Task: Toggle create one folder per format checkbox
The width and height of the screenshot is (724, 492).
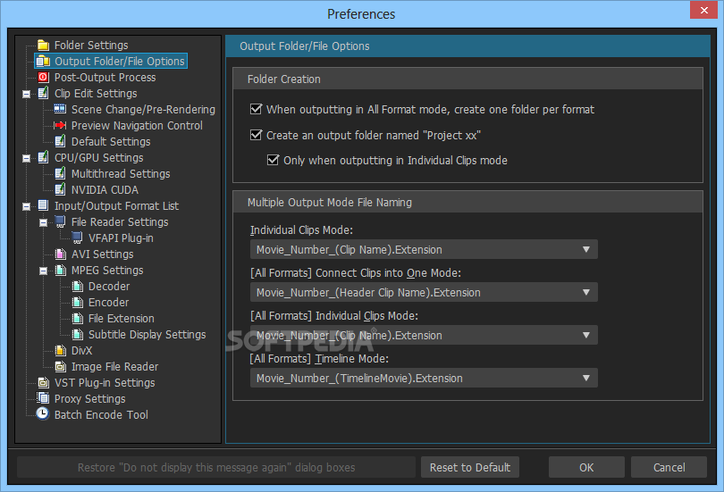Action: coord(256,109)
